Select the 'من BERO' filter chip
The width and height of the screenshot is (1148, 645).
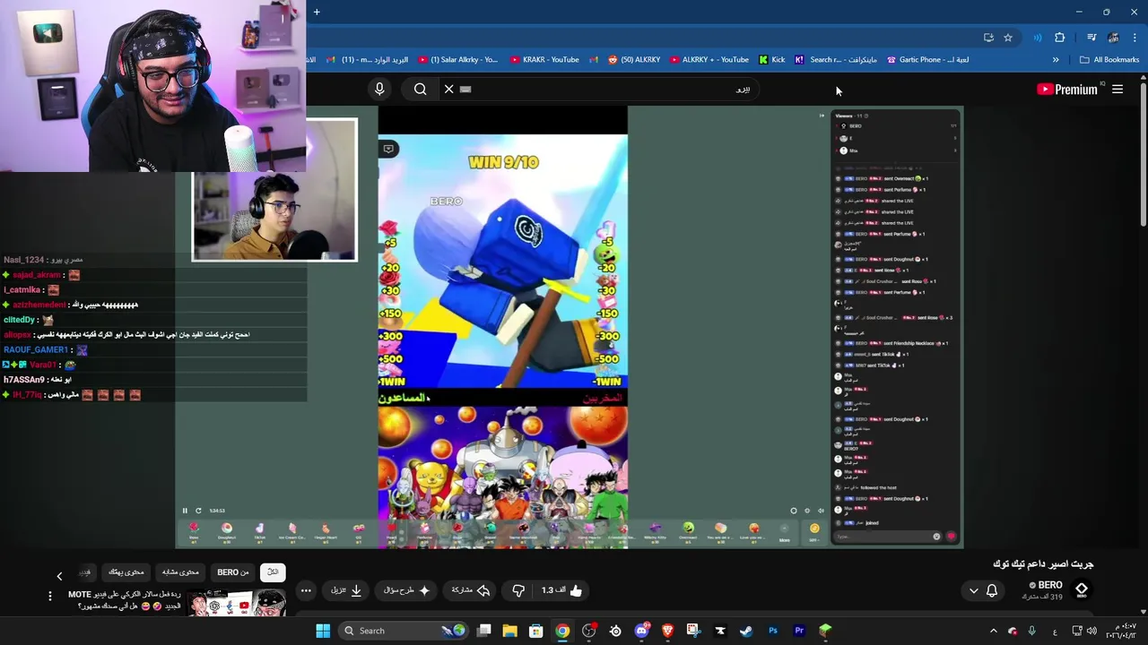tap(233, 572)
